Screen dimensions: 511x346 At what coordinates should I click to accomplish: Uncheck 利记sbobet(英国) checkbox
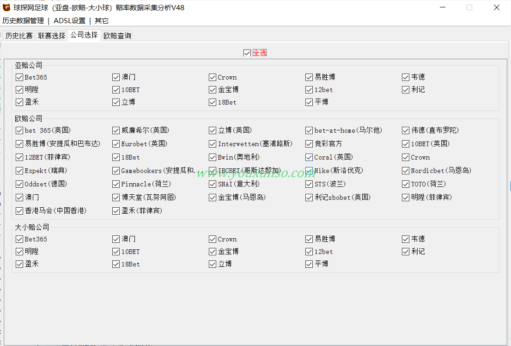point(309,198)
